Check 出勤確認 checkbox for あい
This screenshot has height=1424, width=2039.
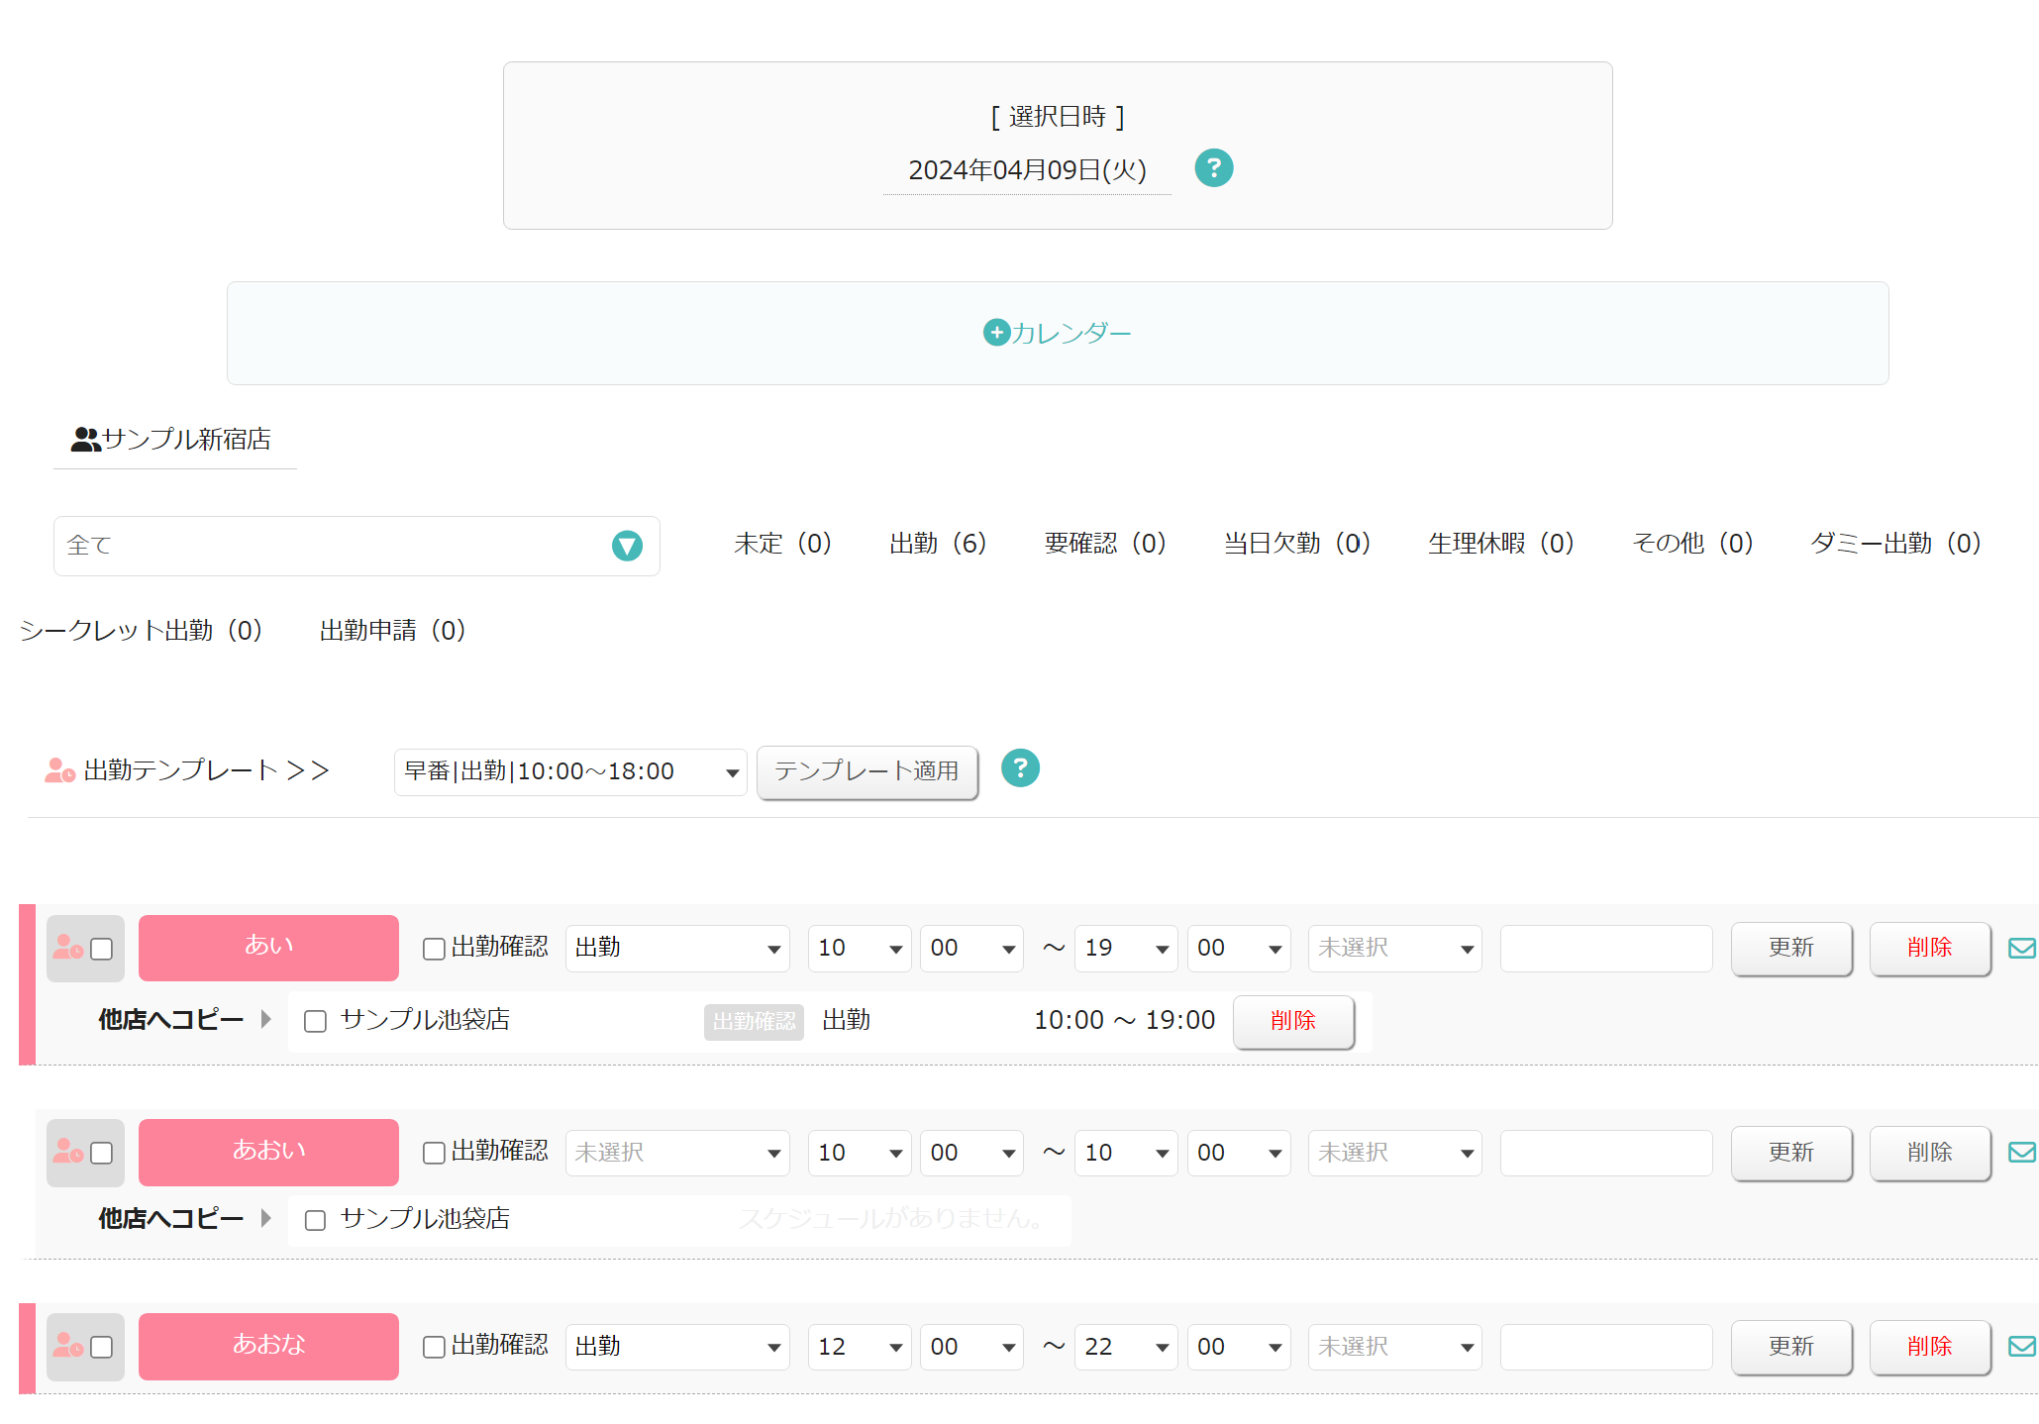(x=433, y=949)
